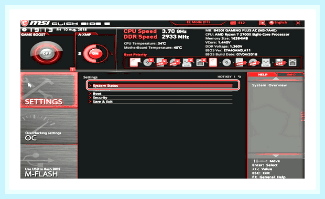Select legacy USB CD/DVD boot icon
This screenshot has height=199, width=325.
pos(253,62)
